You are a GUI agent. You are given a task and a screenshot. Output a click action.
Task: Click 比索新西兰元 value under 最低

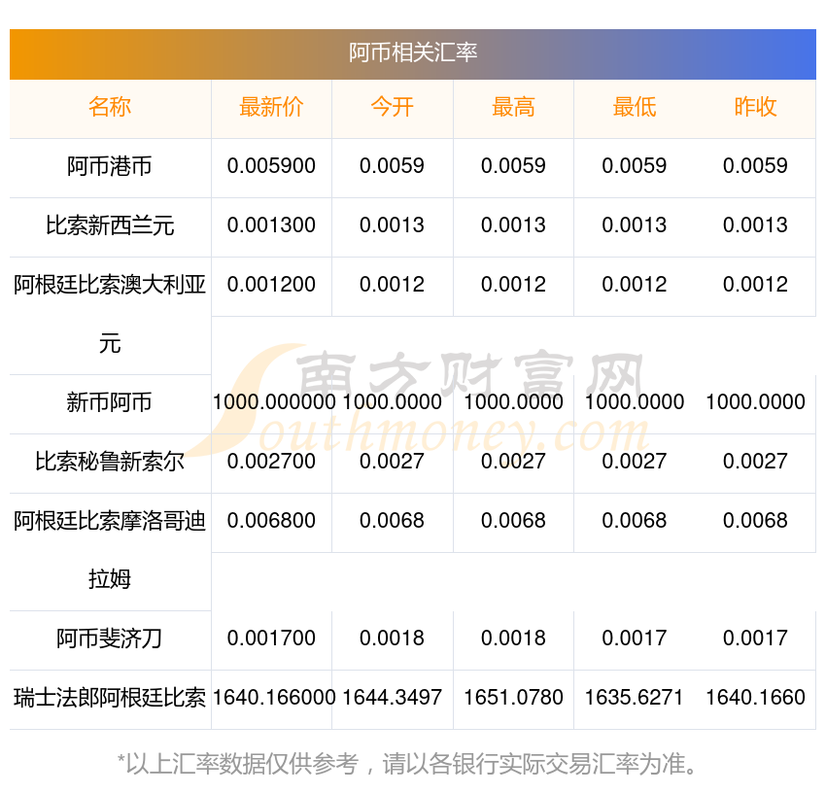635,225
